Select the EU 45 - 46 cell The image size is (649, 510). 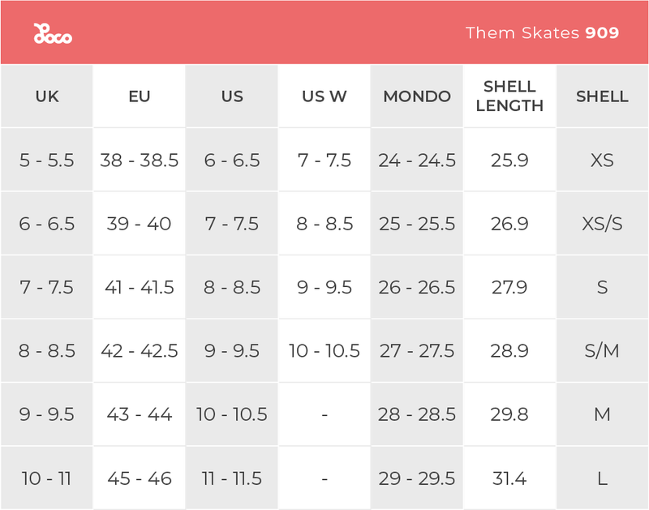[x=140, y=478]
